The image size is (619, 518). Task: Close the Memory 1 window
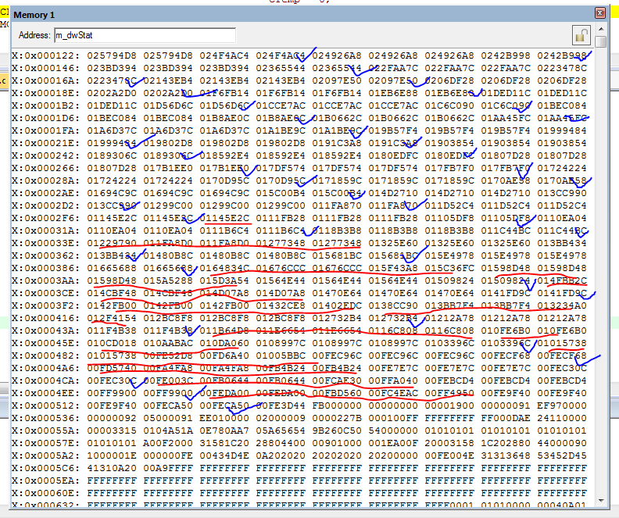pos(599,13)
